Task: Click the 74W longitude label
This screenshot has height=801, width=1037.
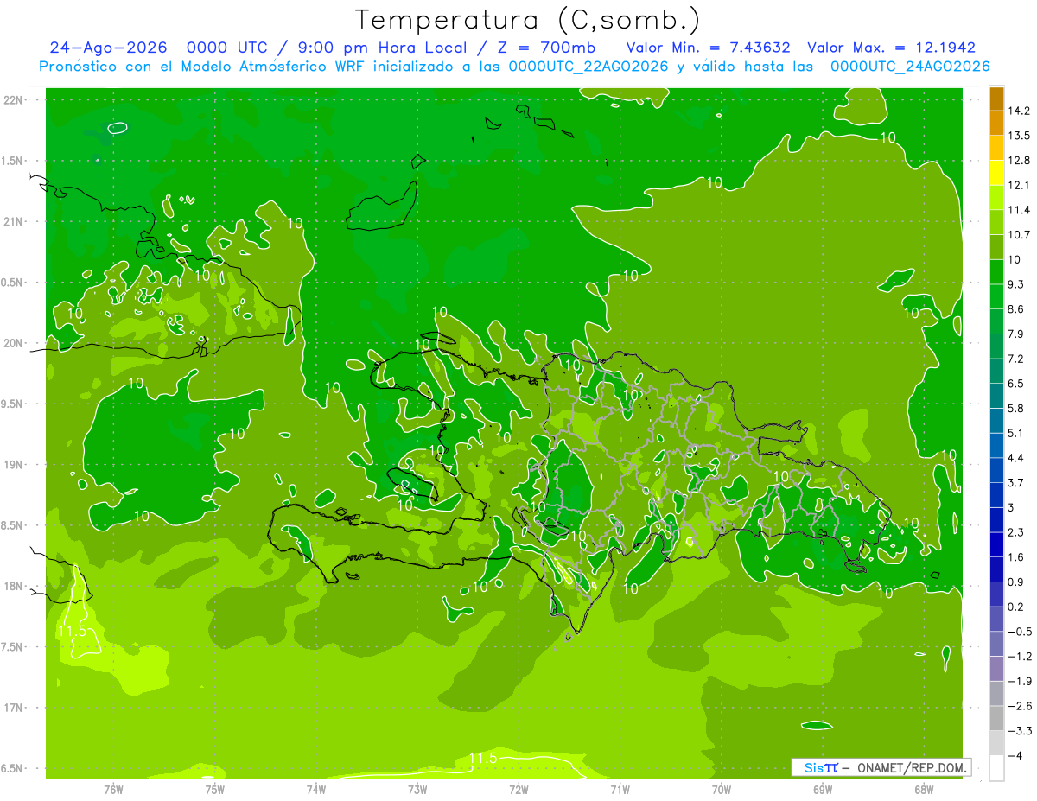Action: [x=316, y=789]
